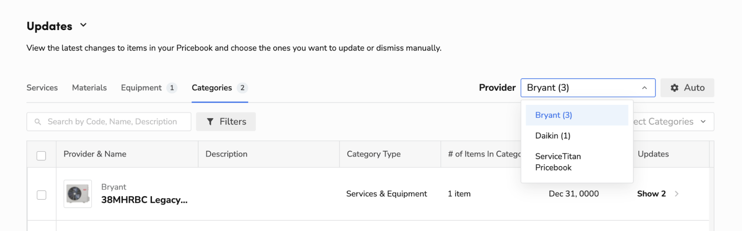Switch to the Materials tab

pos(89,88)
